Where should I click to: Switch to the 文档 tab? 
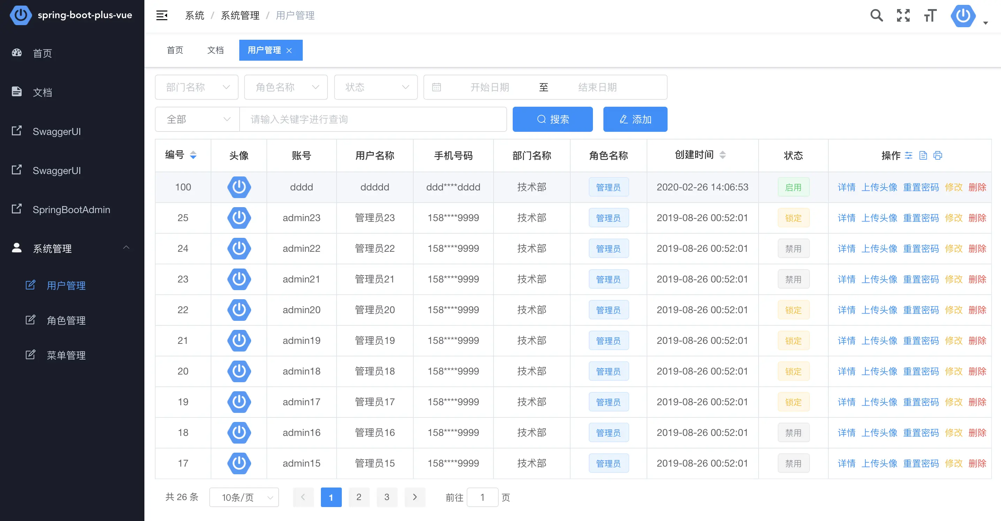click(216, 50)
